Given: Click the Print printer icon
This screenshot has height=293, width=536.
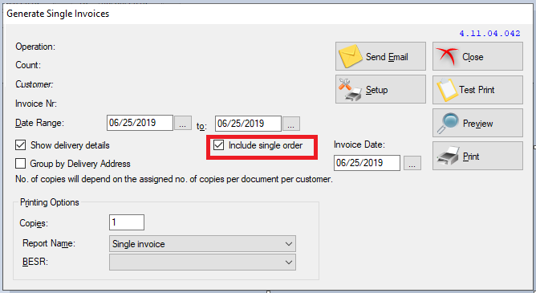Looking at the screenshot, I should click(x=449, y=156).
